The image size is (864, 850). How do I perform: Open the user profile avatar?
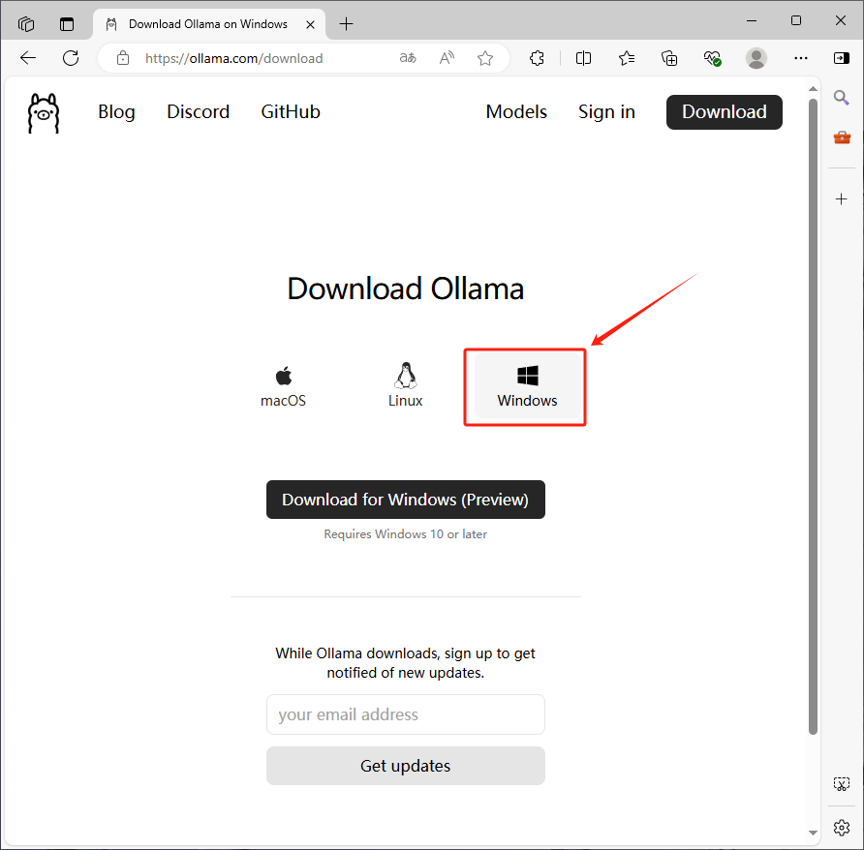tap(756, 58)
